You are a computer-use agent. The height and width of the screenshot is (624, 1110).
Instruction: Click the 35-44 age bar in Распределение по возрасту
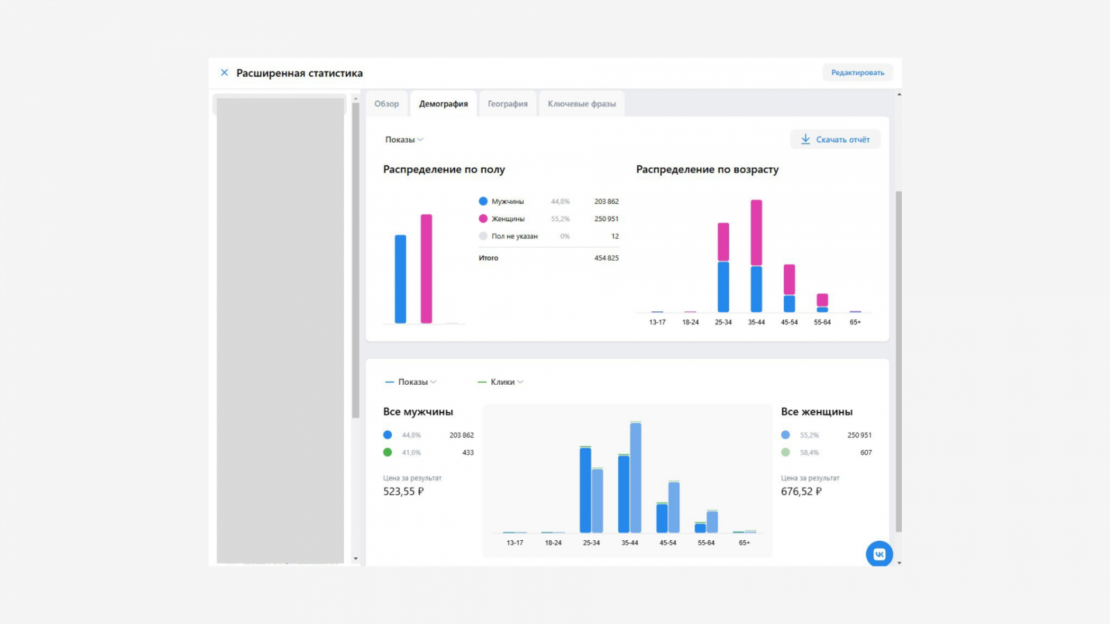point(756,256)
